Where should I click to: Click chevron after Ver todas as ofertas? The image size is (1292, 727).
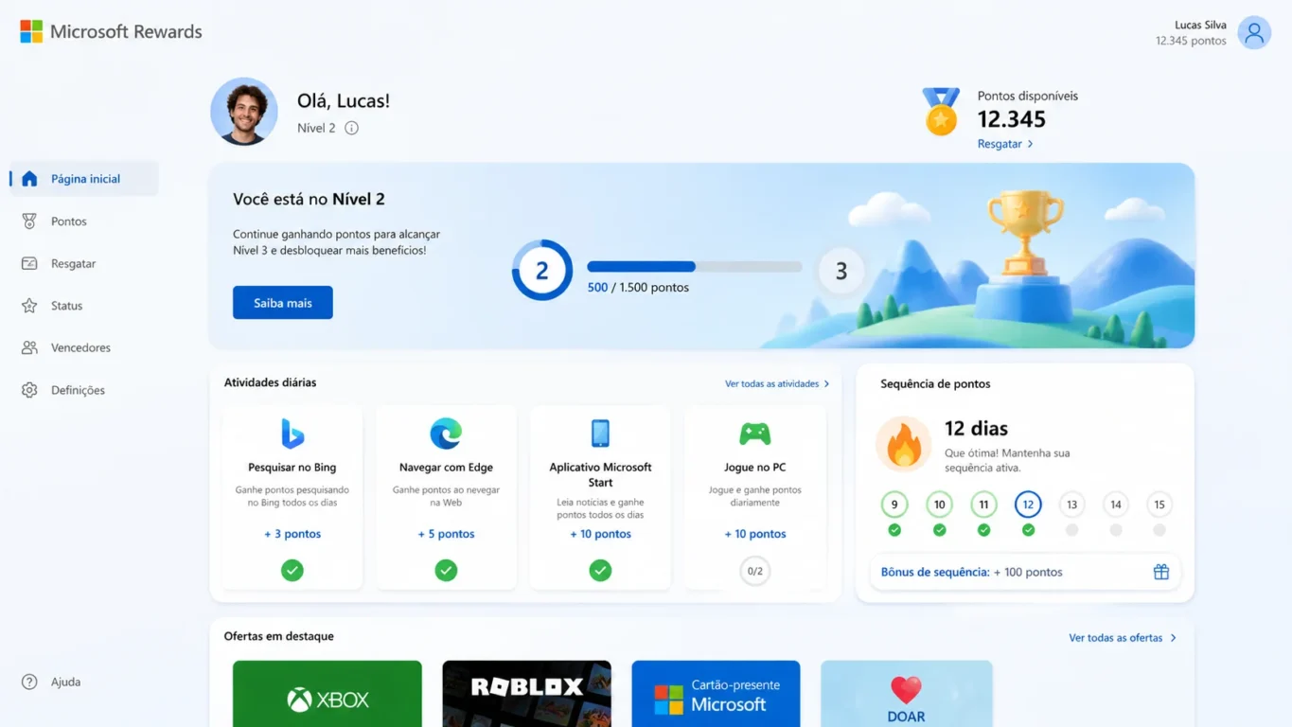point(1173,638)
